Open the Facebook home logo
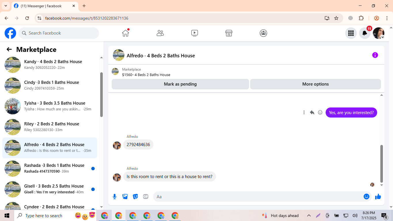The height and width of the screenshot is (221, 393). 10,33
